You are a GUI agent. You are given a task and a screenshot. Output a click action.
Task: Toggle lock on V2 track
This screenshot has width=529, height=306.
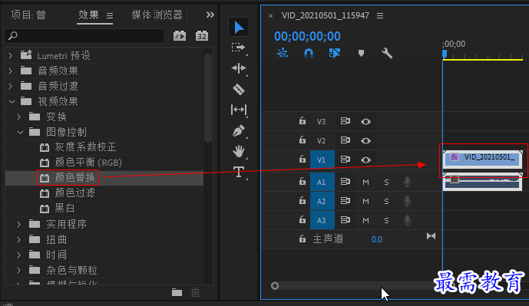pos(303,140)
